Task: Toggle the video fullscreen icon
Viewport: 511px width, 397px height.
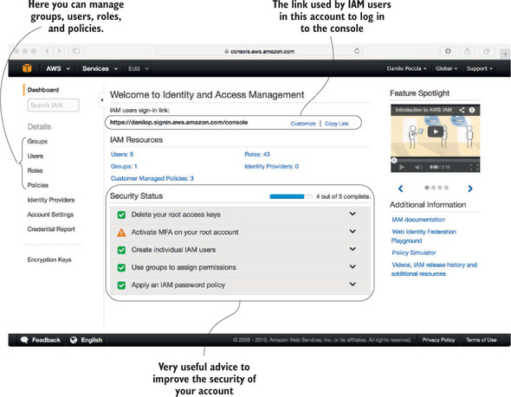Action: pos(474,167)
